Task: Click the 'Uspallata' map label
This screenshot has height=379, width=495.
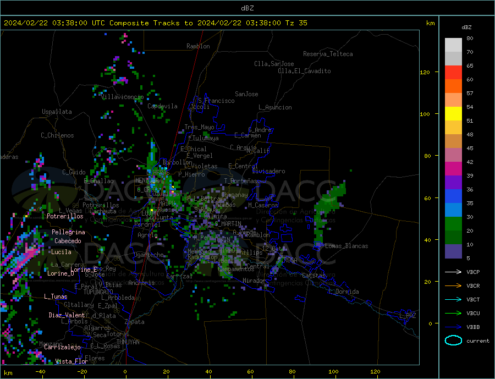Action: (57, 112)
